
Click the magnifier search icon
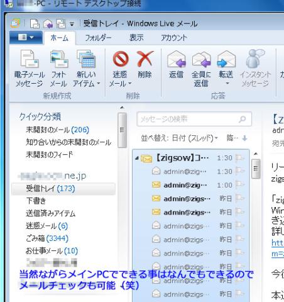243,119
